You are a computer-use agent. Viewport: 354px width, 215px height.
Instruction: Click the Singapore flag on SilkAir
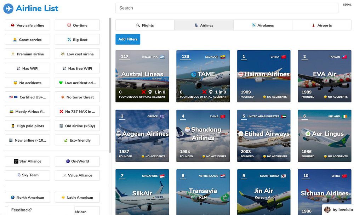[x=162, y=176]
